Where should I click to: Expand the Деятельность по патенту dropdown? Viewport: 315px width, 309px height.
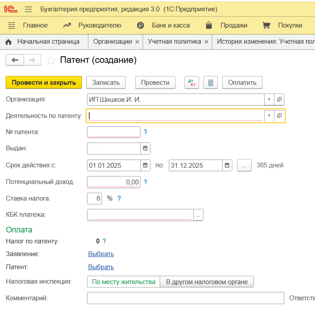click(x=269, y=116)
